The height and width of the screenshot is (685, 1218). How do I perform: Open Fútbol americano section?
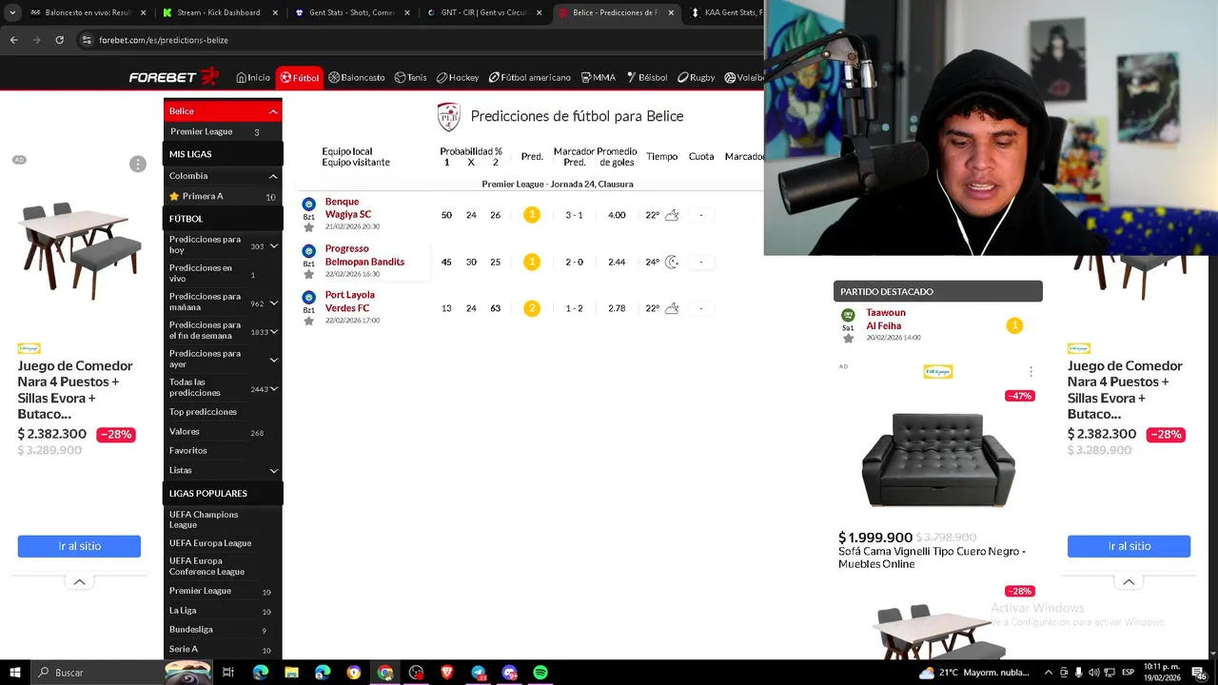[530, 77]
